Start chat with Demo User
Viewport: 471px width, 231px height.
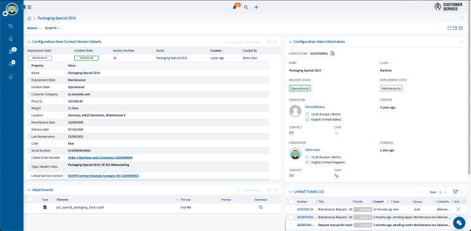point(337,175)
